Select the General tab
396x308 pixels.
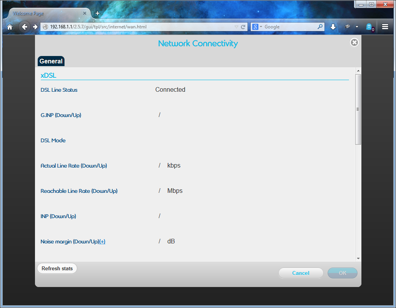[x=51, y=61]
